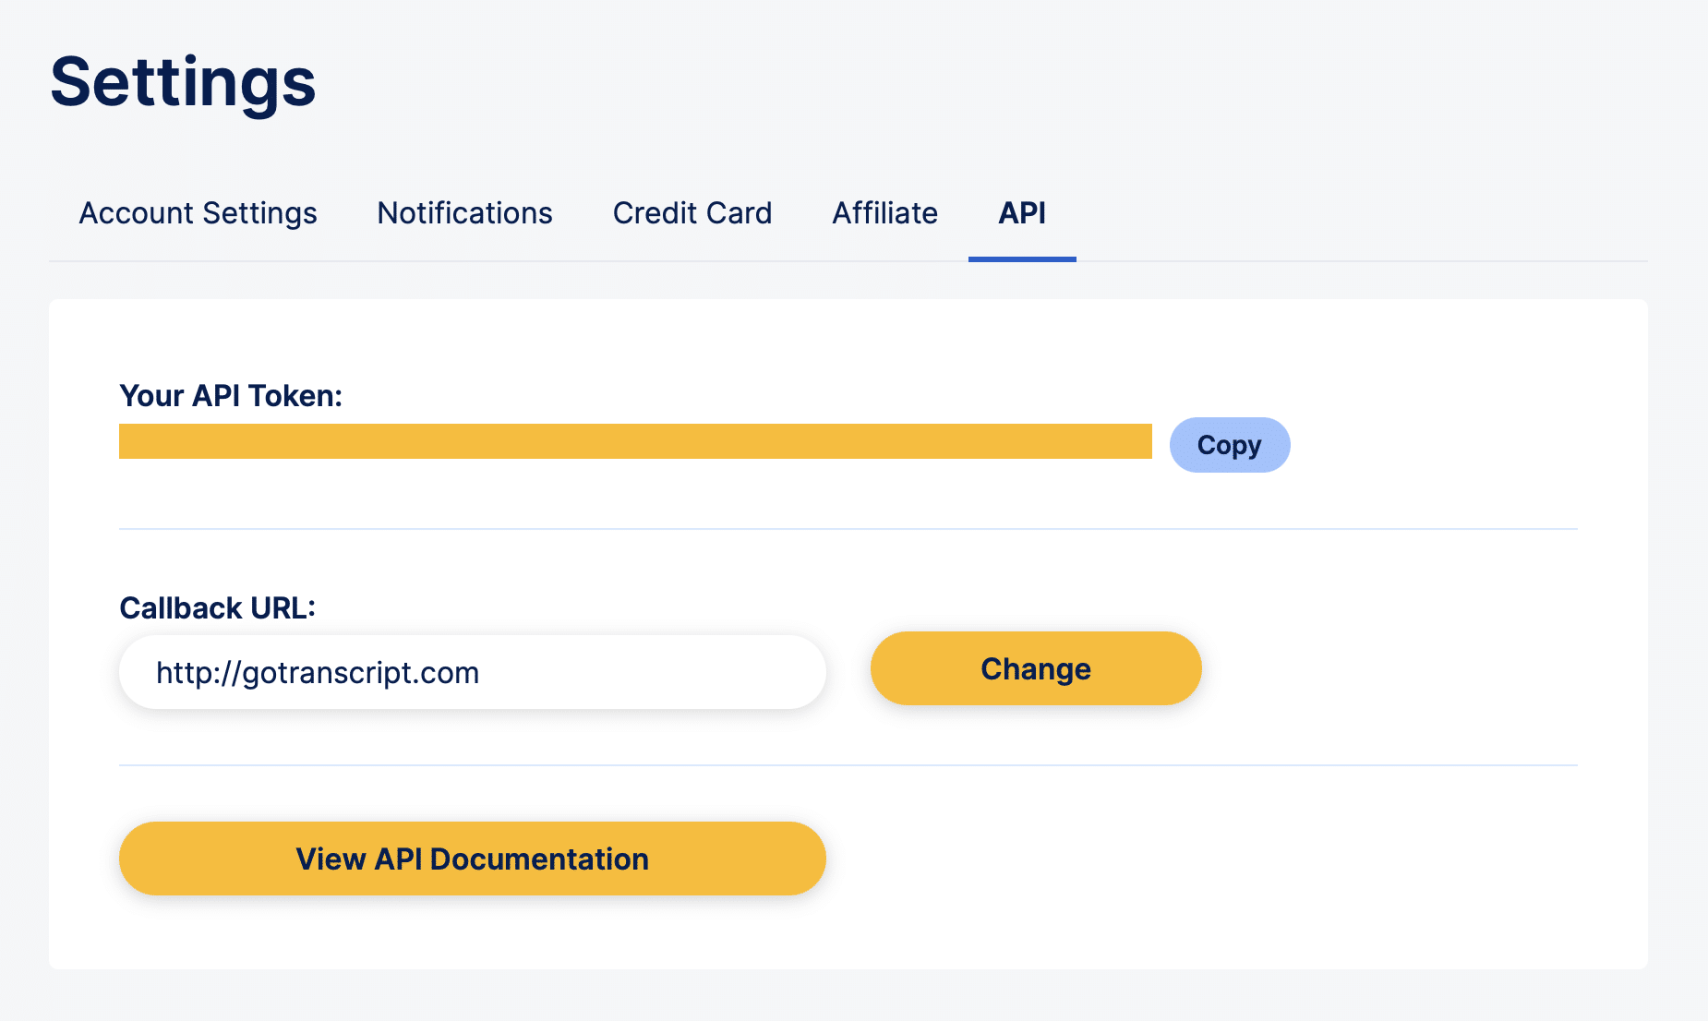This screenshot has width=1708, height=1021.
Task: Click the Change button for the callback URL
Action: (x=1035, y=668)
